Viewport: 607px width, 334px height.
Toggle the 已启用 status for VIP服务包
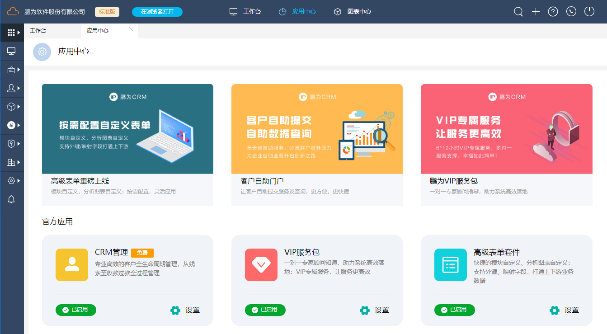(265, 310)
